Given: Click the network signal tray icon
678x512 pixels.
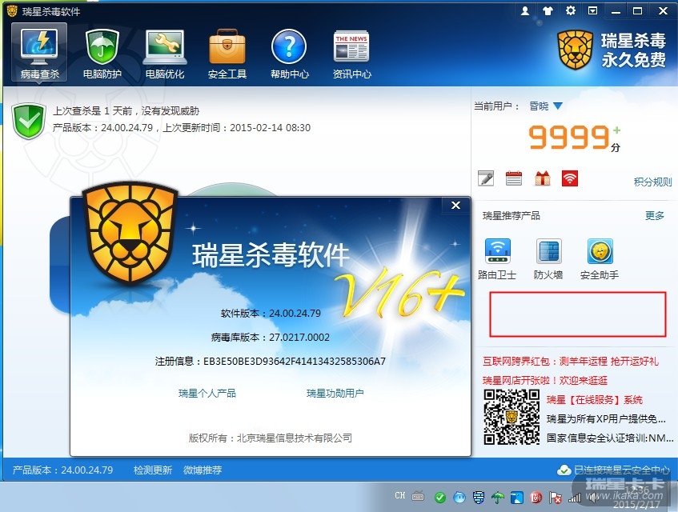Looking at the screenshot, I should click(575, 498).
